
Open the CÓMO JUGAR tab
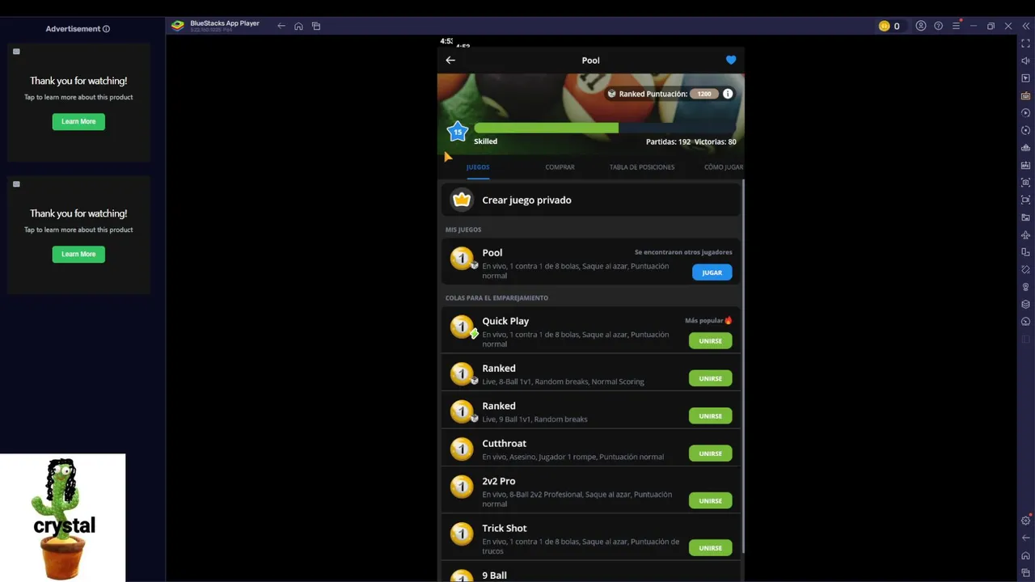coord(724,167)
